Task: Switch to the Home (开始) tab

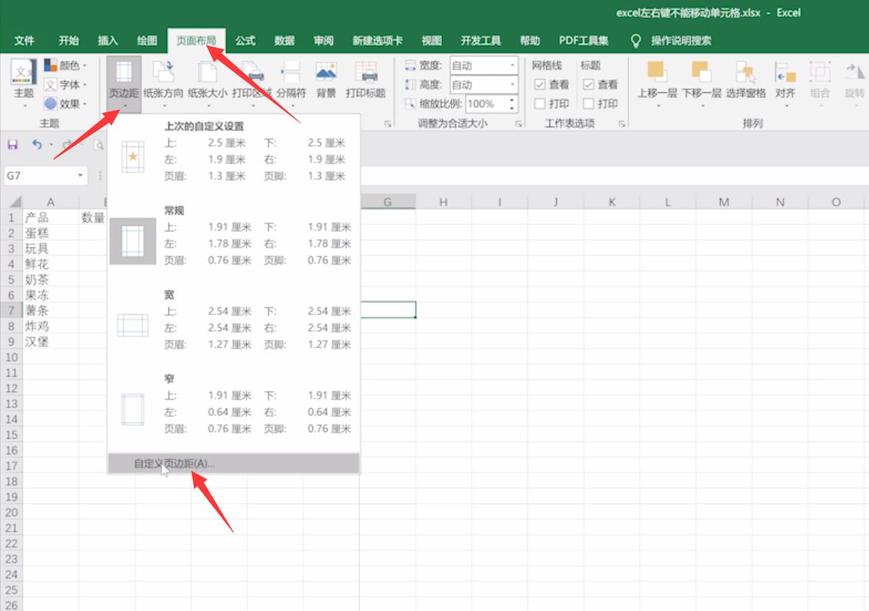Action: pos(69,41)
